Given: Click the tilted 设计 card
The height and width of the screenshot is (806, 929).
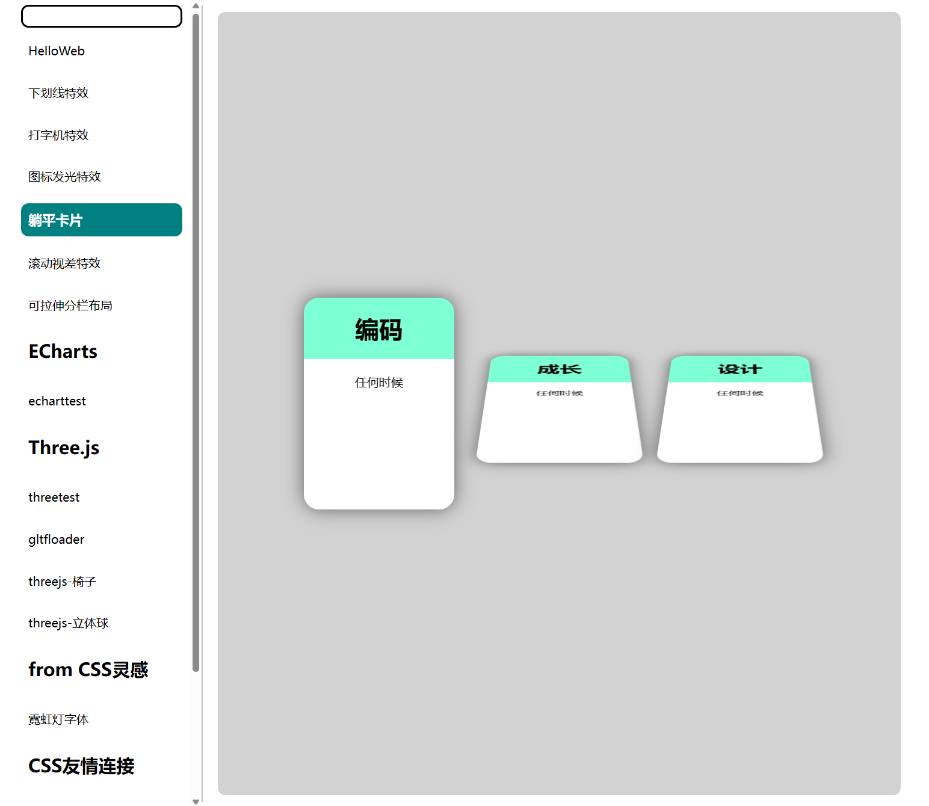Looking at the screenshot, I should pos(740,410).
